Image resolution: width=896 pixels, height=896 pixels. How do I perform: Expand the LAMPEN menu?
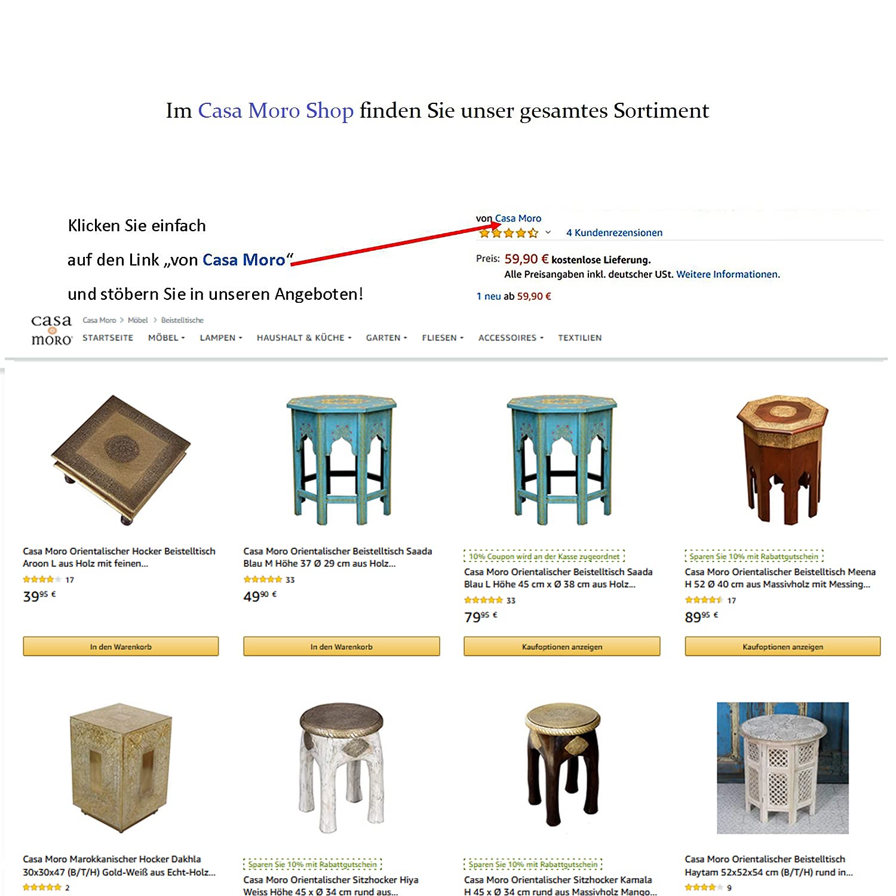pos(221,337)
